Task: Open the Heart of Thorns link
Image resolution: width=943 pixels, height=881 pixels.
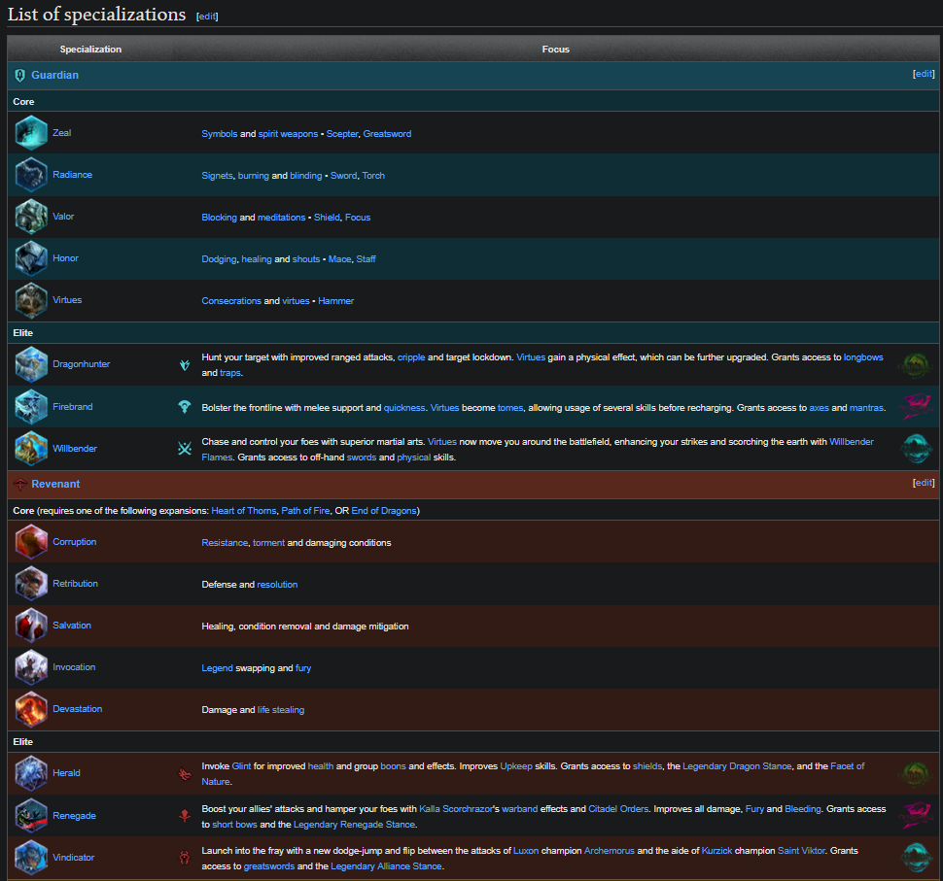Action: coord(244,511)
